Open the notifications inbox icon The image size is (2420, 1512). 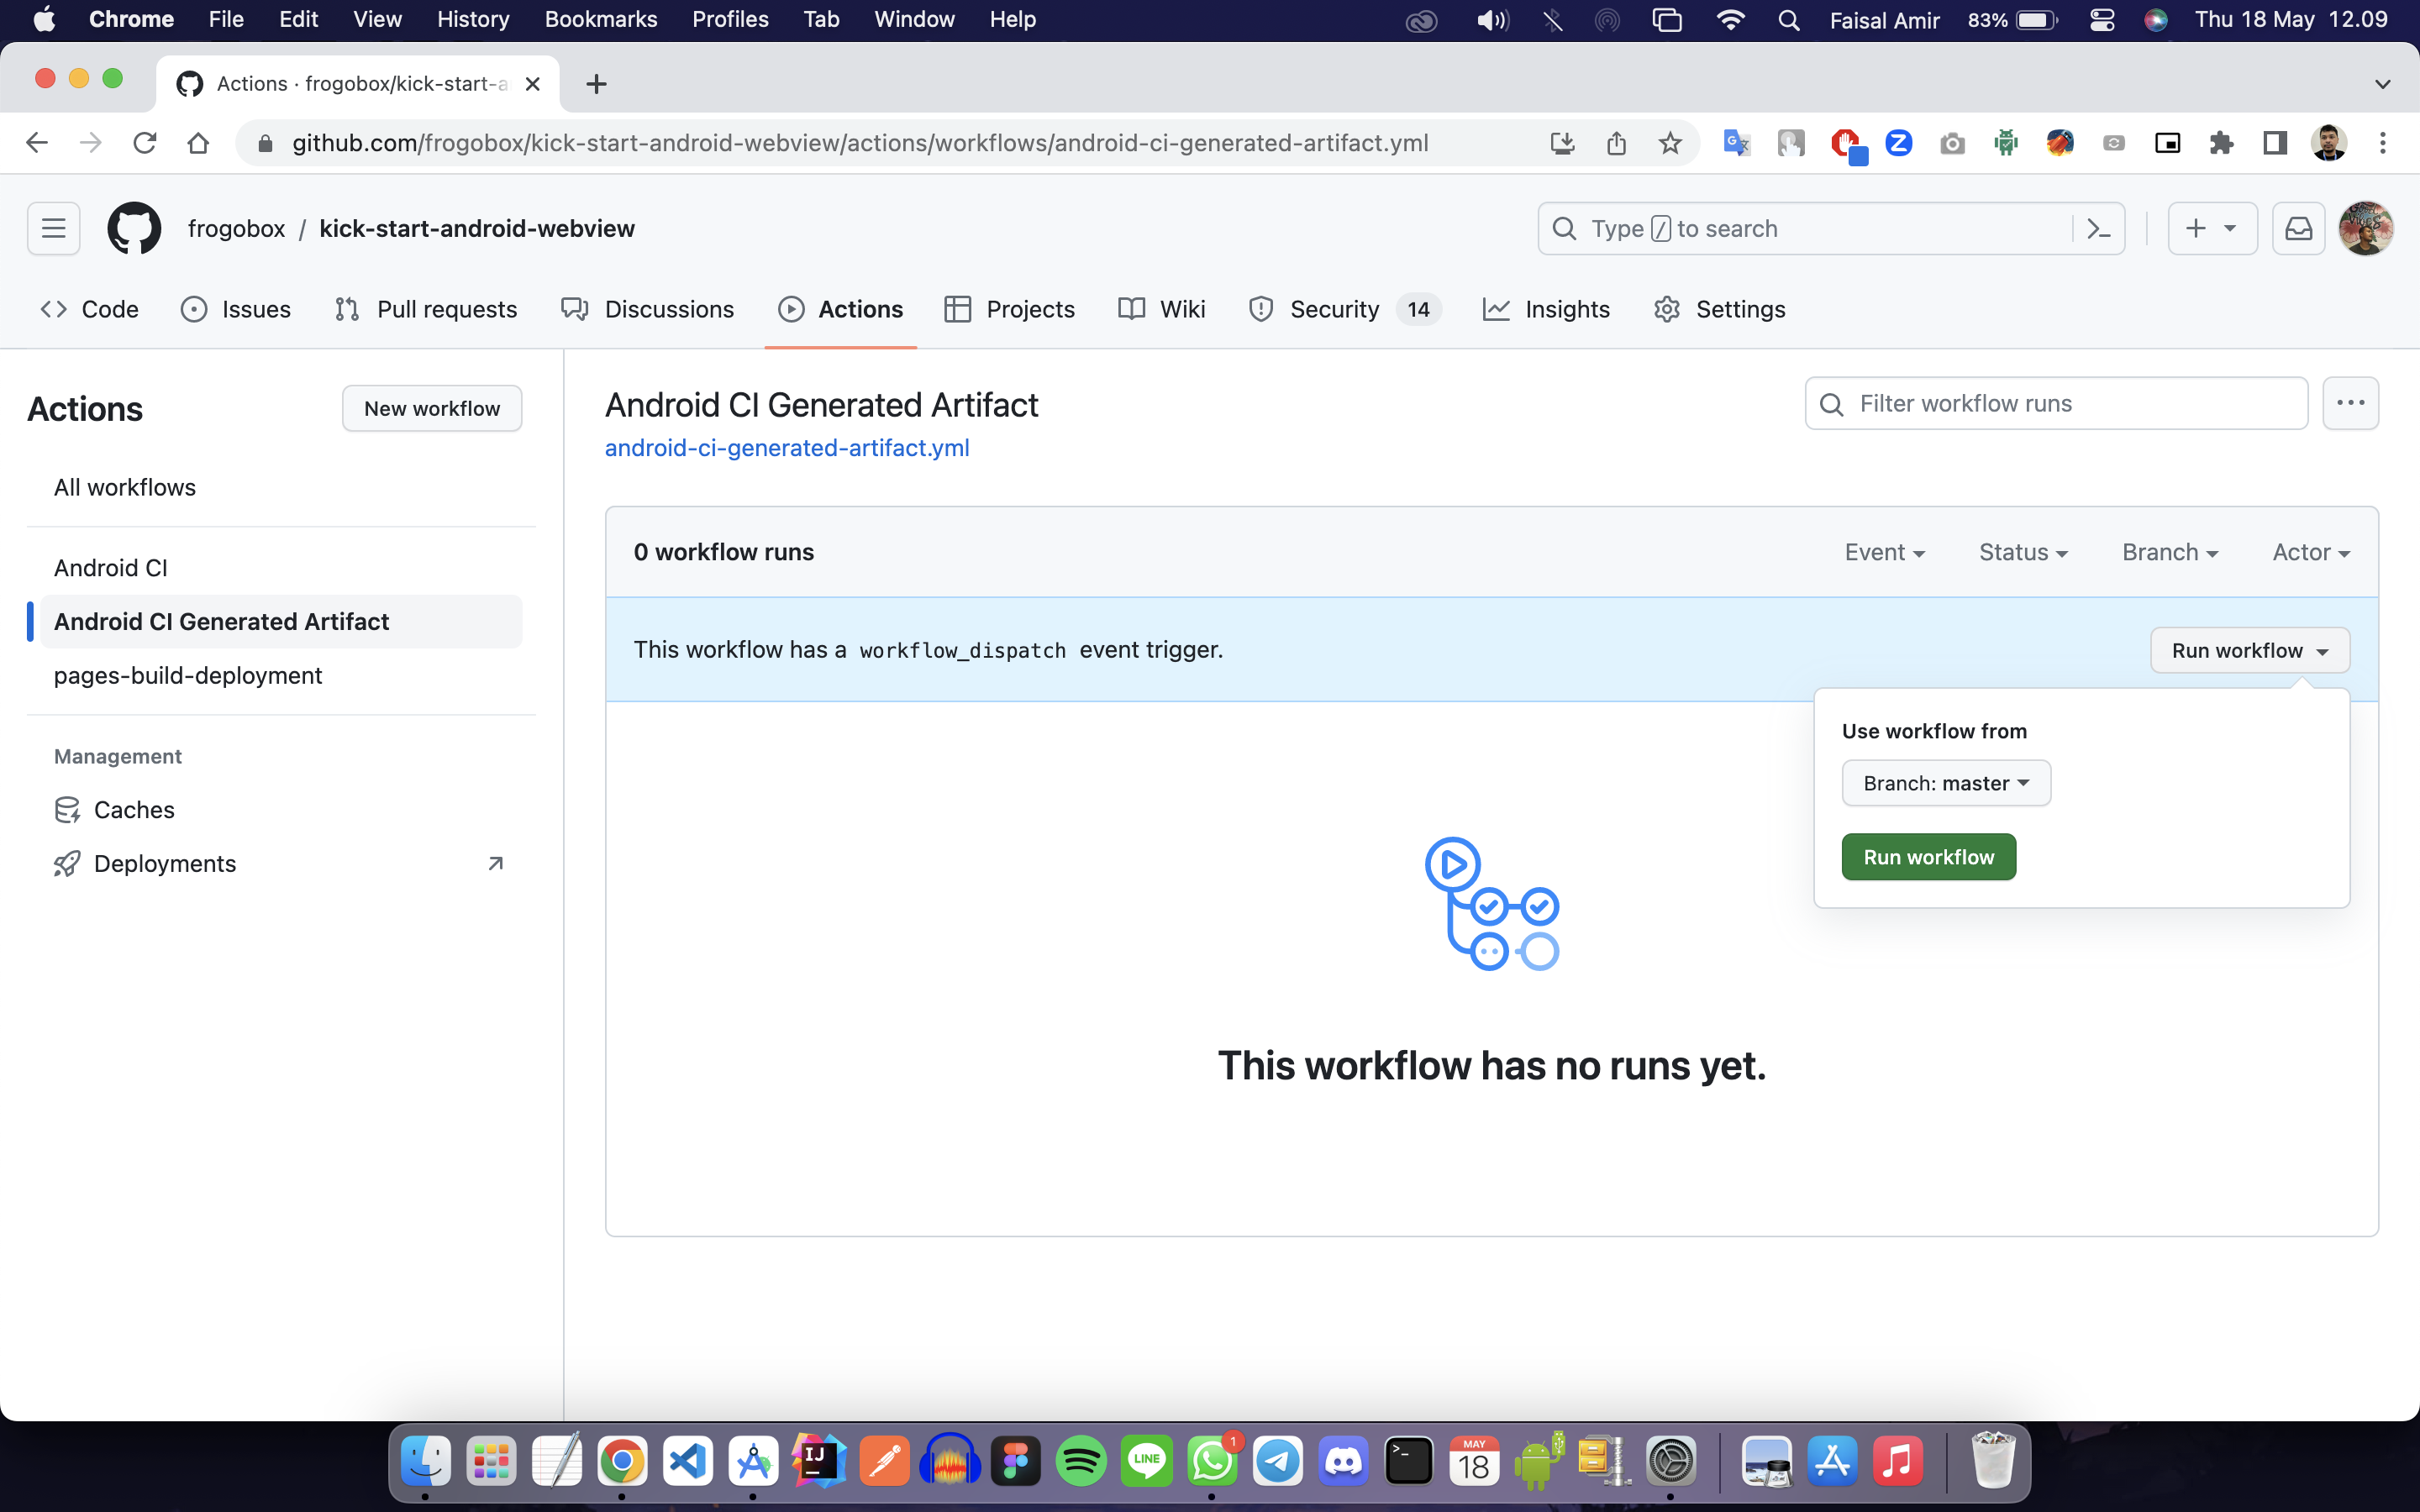point(2298,228)
